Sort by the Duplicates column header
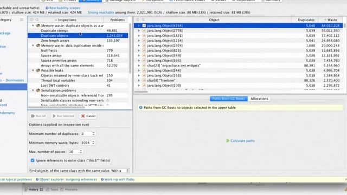This screenshot has width=347, height=195. click(x=306, y=20)
